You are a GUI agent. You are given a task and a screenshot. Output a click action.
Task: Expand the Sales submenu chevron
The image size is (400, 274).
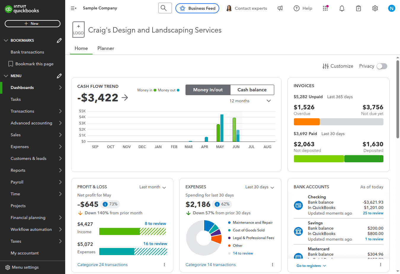pos(60,135)
